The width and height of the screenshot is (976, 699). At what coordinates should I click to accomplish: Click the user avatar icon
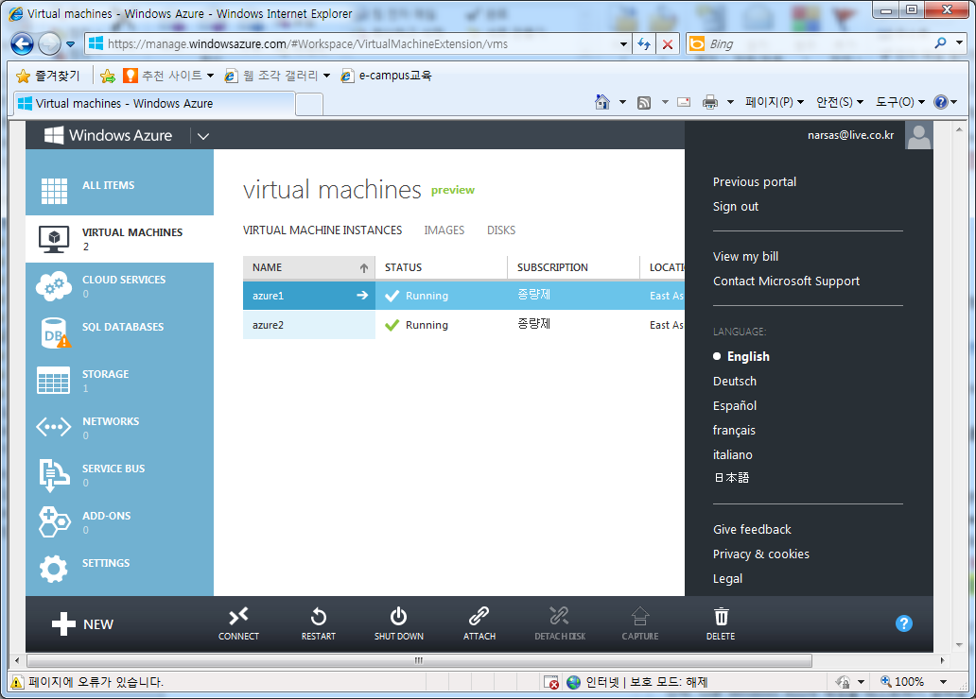[918, 136]
